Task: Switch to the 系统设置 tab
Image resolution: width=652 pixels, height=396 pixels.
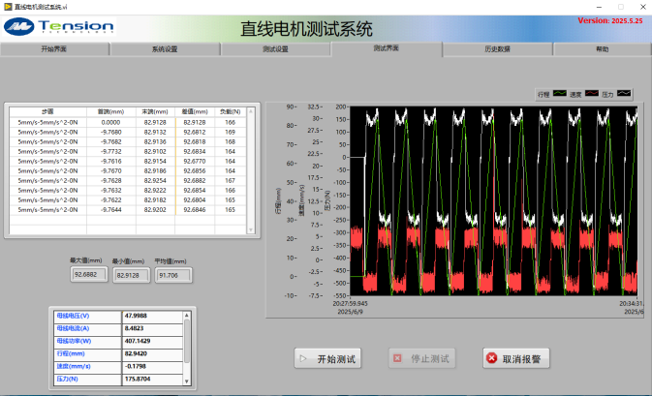Action: tap(165, 48)
